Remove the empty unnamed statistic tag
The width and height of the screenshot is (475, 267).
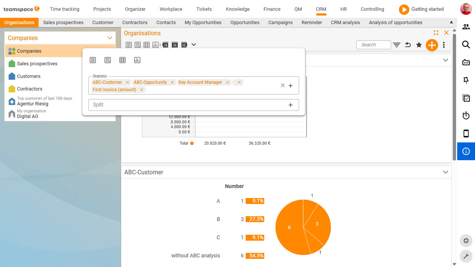tap(239, 82)
